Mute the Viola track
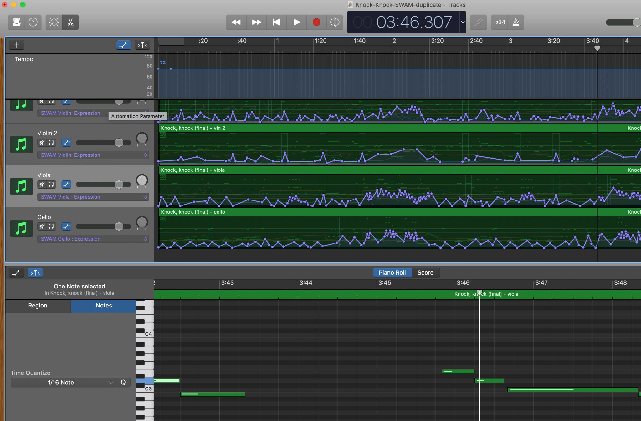Viewport: 641px width, 421px height. (x=42, y=185)
